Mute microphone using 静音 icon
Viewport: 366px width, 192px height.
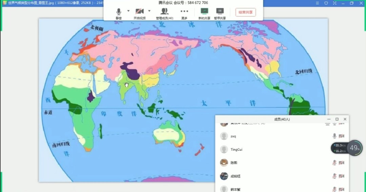tap(119, 12)
